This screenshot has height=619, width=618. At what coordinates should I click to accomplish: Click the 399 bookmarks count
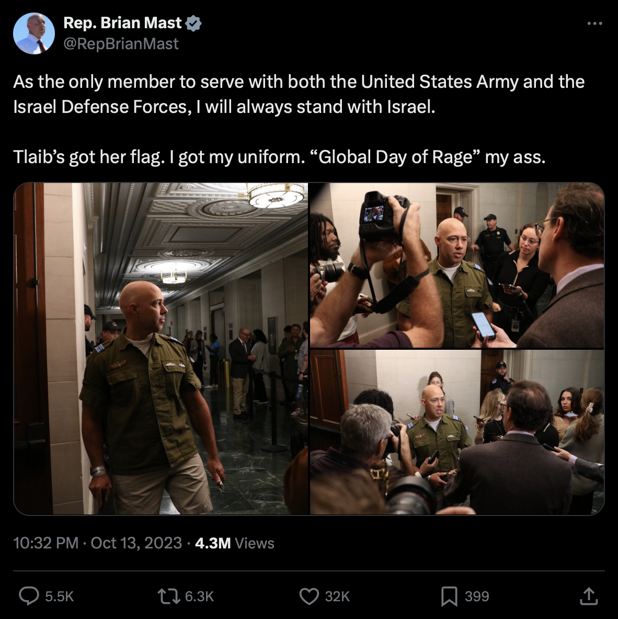coord(477,596)
